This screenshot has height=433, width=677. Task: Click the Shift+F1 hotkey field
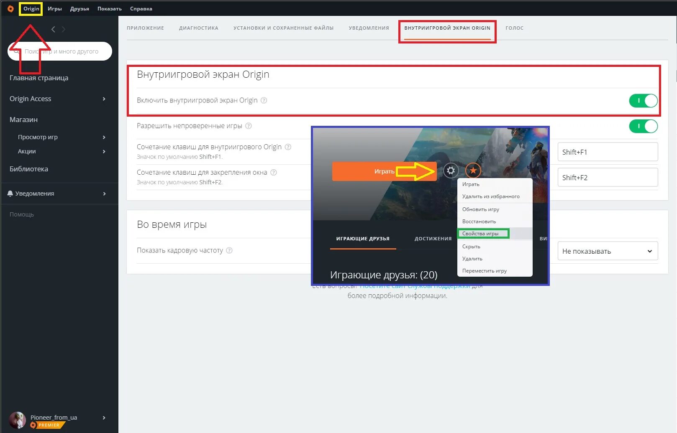[608, 152]
